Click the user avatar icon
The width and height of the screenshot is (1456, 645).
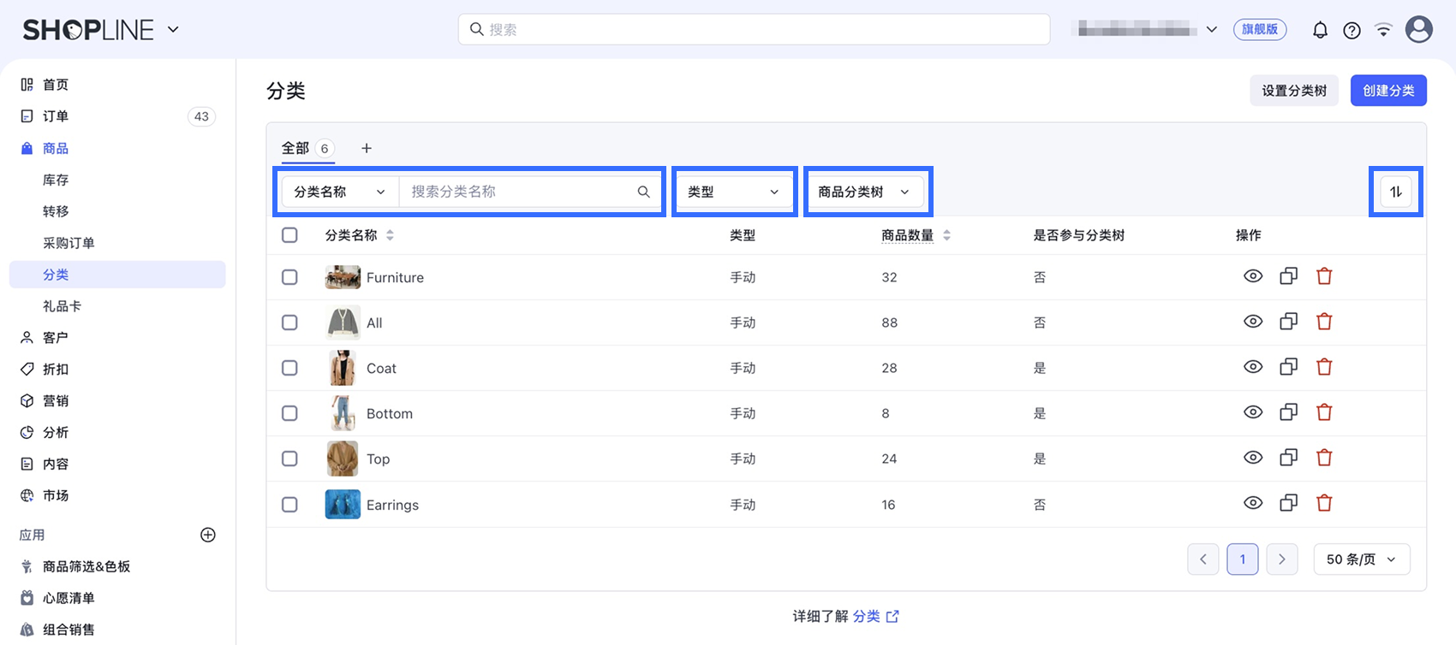coord(1419,30)
